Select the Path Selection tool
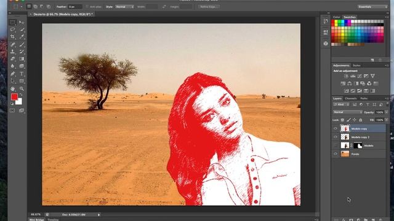The height and width of the screenshot is (221, 394). (x=12, y=81)
